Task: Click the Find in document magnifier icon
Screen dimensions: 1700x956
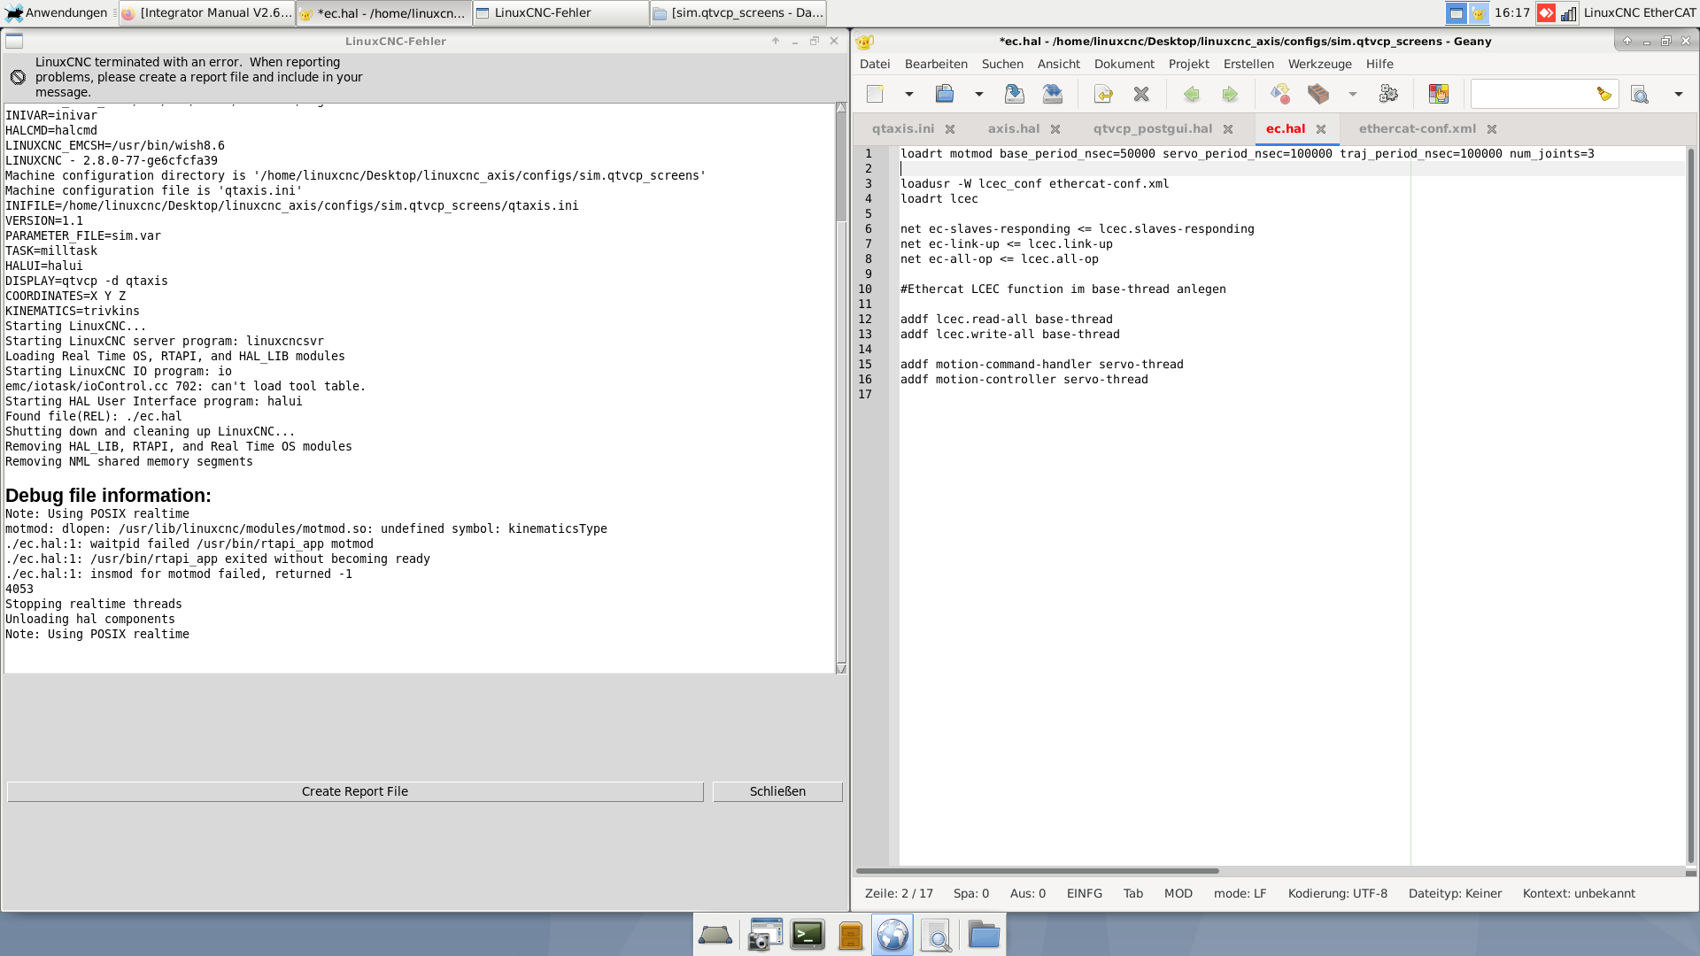Action: (x=1640, y=94)
